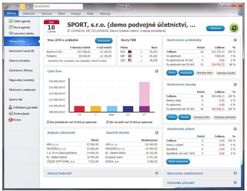Click the Nastavení button
Screen dimensions: 247x191
coord(215,28)
